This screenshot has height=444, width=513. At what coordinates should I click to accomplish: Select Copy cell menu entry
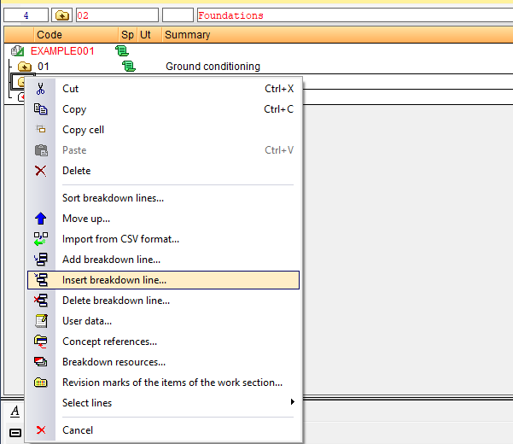[x=164, y=130]
